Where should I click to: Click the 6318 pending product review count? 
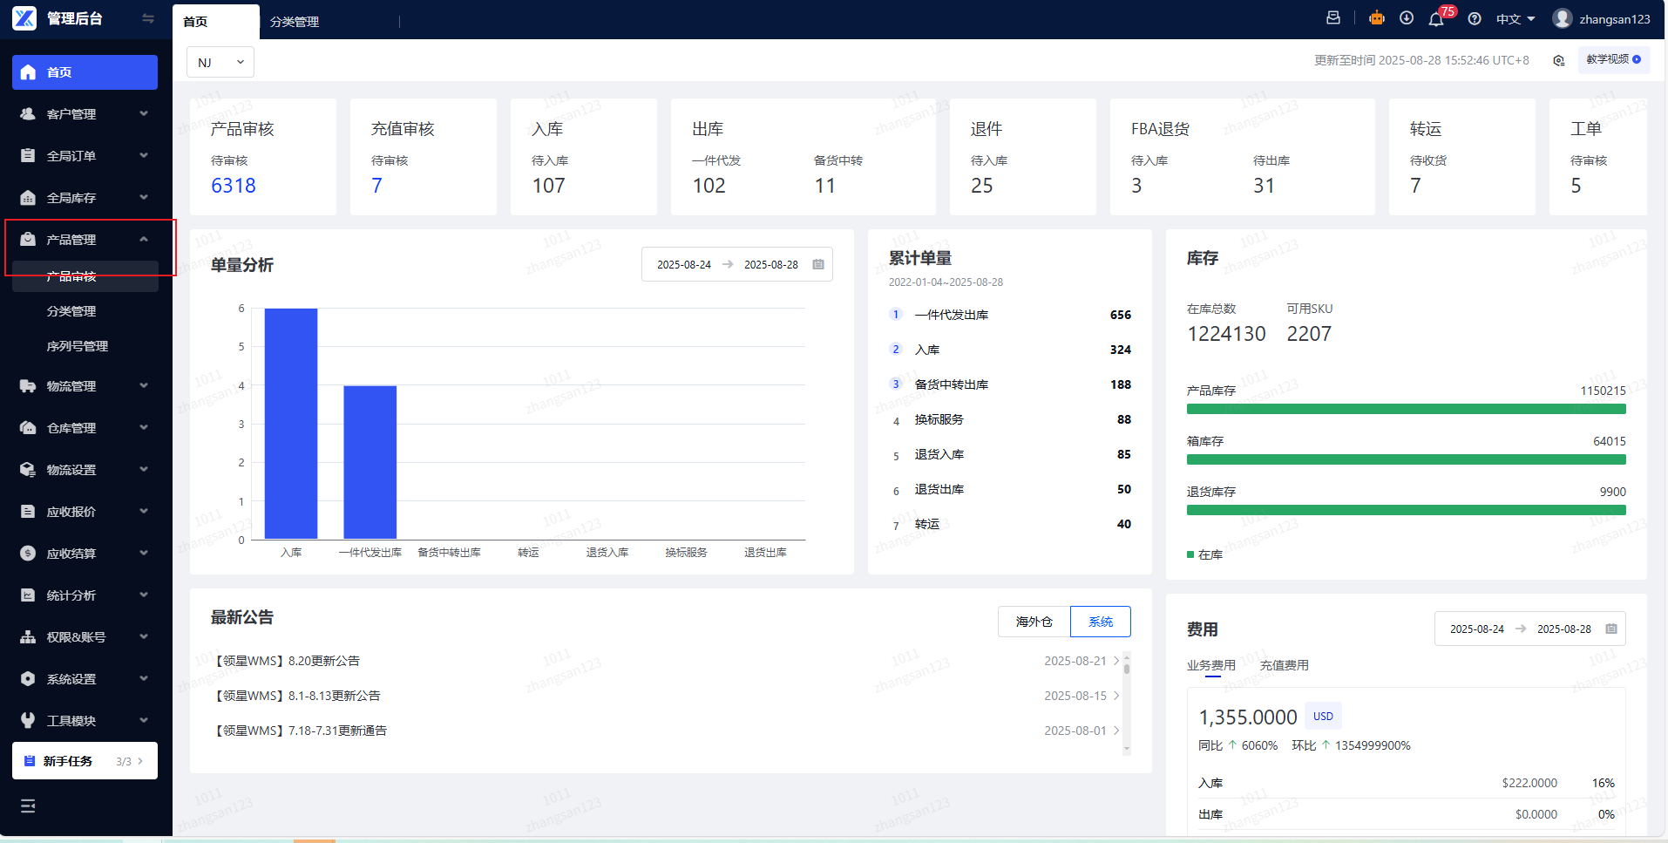233,186
